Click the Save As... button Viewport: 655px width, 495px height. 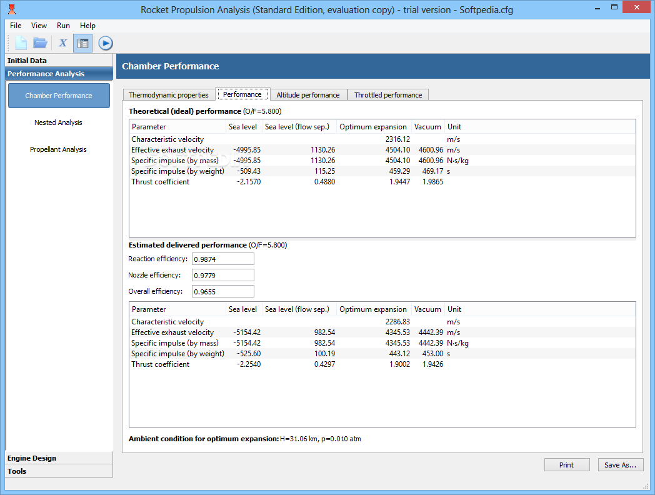pyautogui.click(x=621, y=465)
